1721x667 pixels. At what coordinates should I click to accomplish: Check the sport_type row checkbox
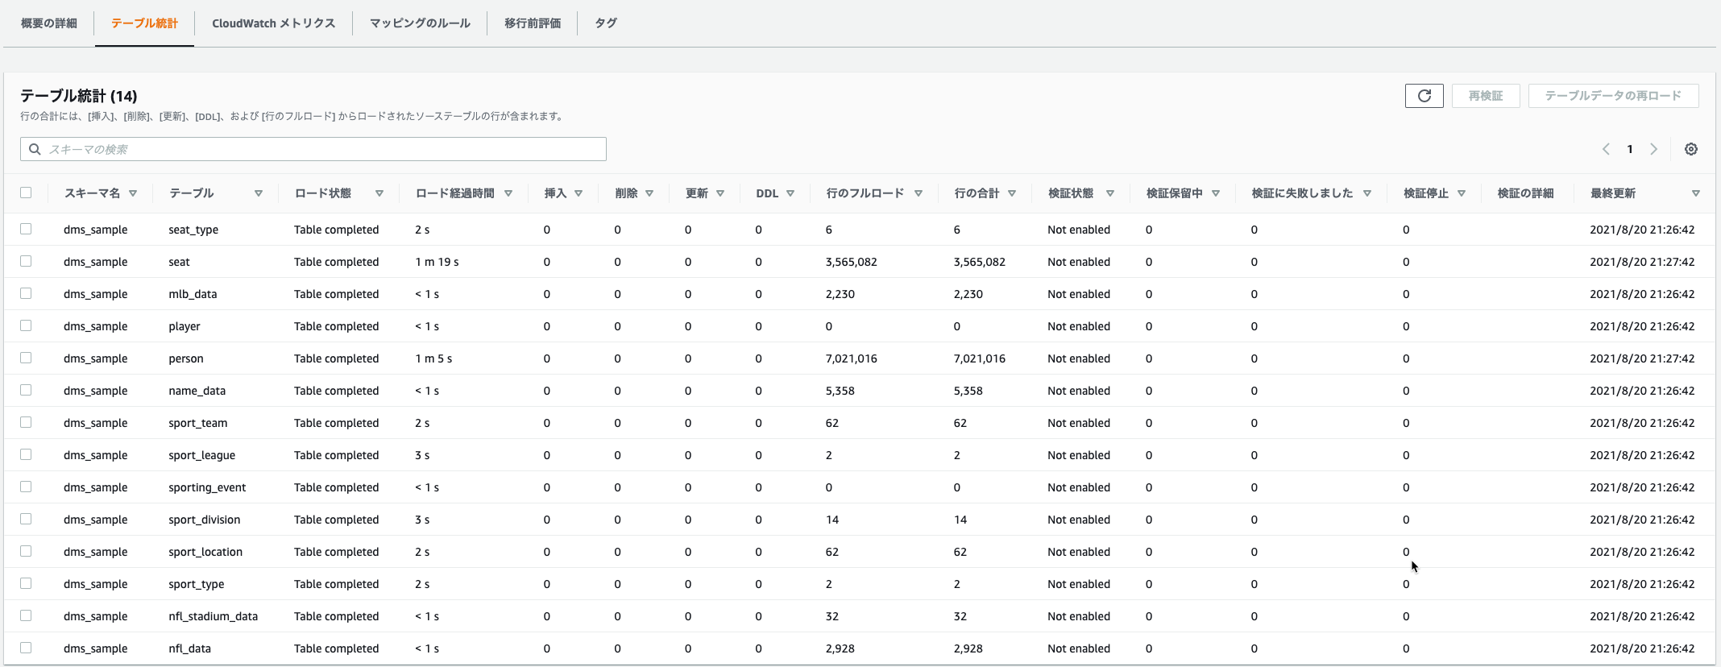click(x=26, y=583)
